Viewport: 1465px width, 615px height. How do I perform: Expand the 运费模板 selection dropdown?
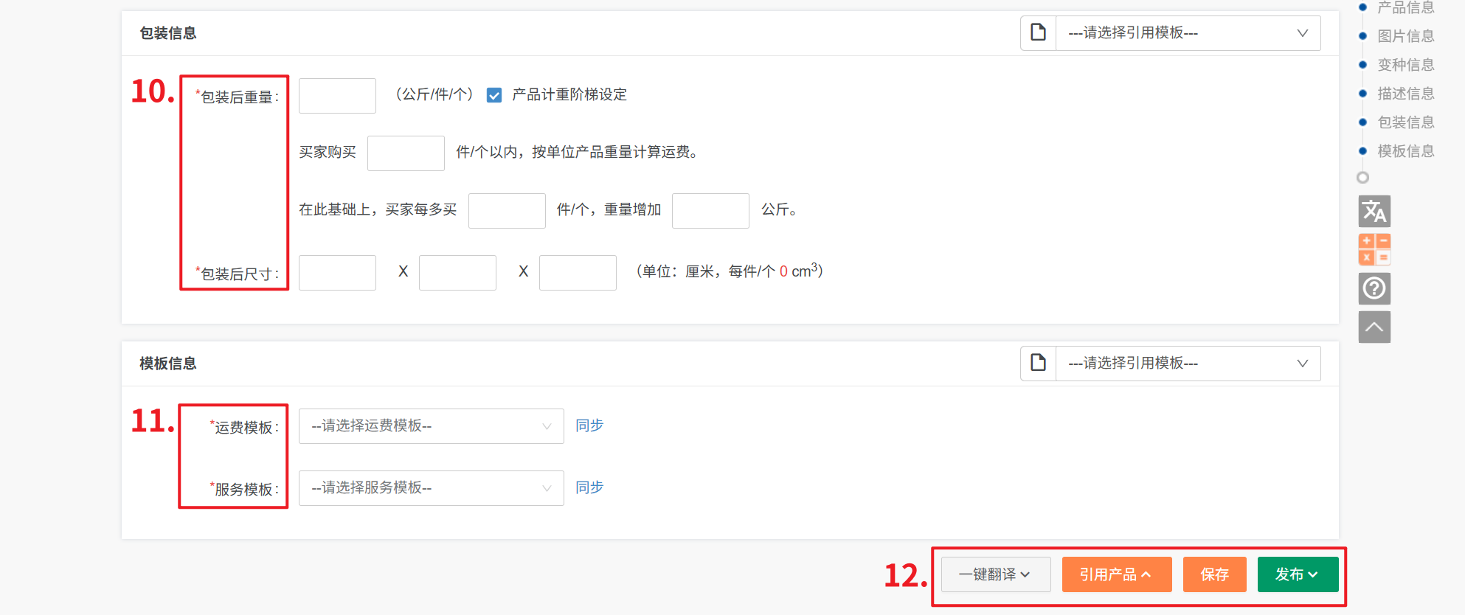click(431, 426)
